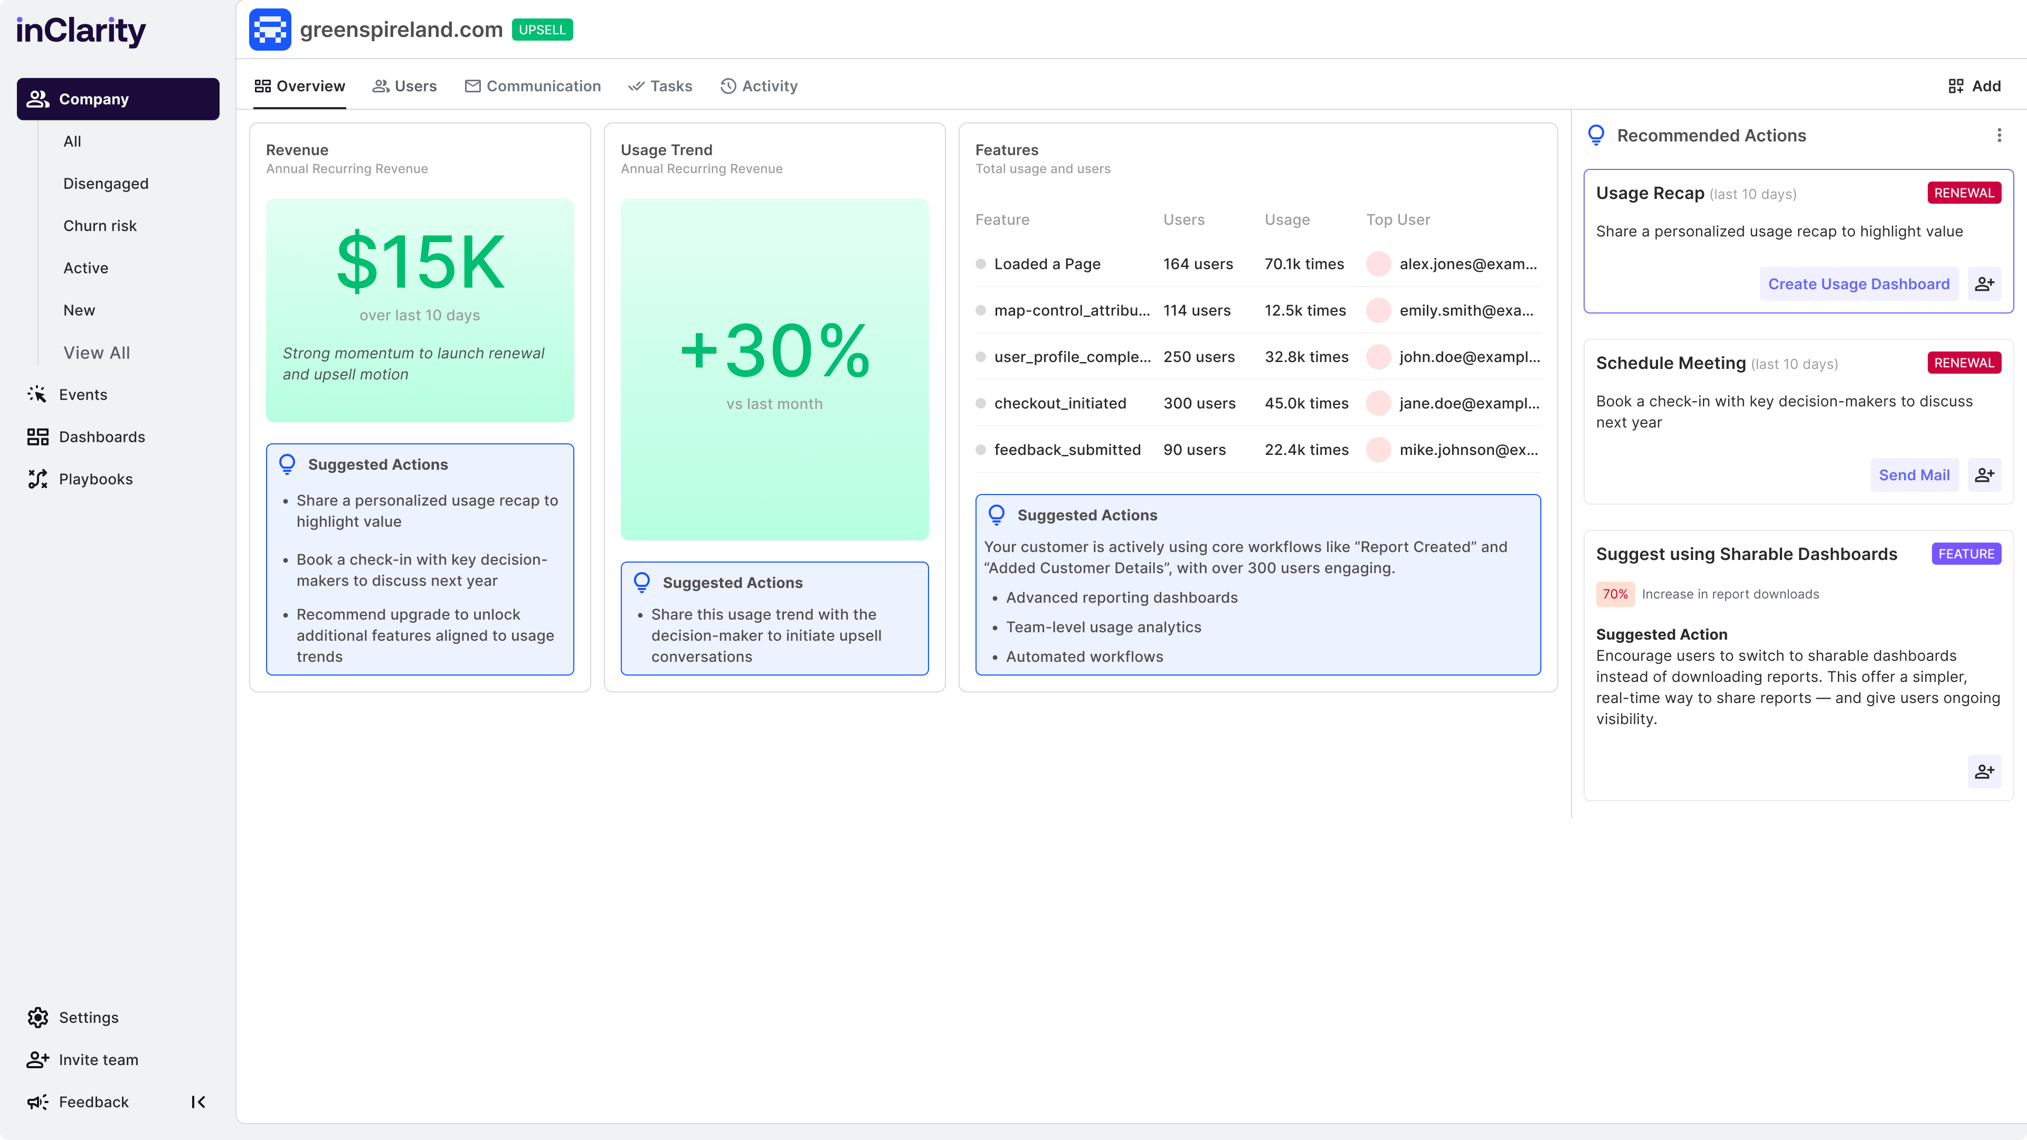
Task: Open Playbooks in the sidebar
Action: (x=95, y=479)
